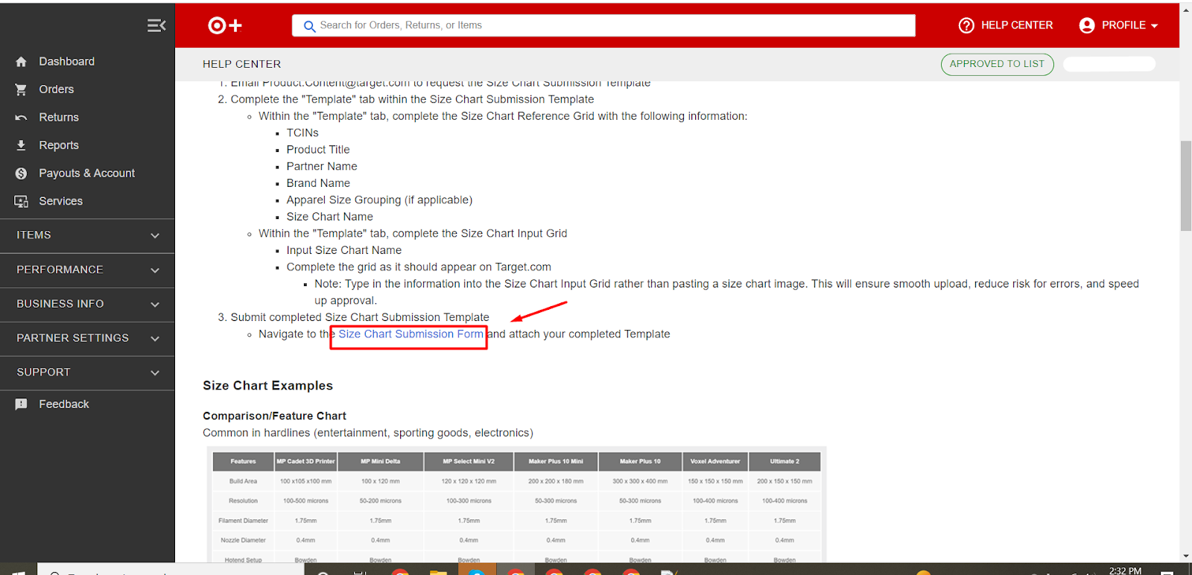The image size is (1192, 575).
Task: Click 'Complete the grid as it should appear' bullet
Action: coord(419,267)
